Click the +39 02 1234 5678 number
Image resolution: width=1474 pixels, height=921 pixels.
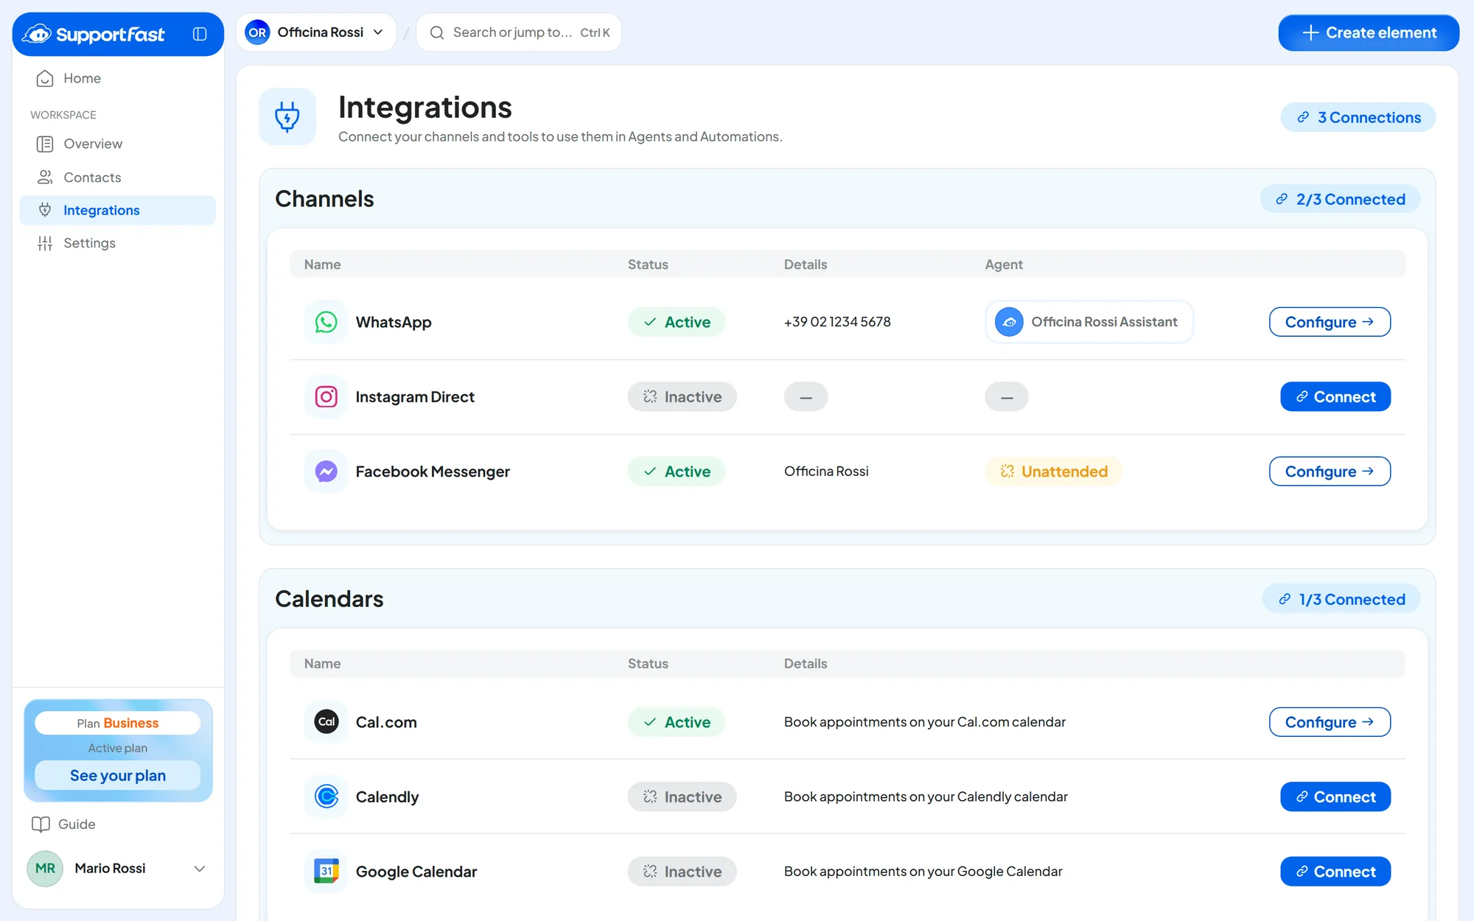click(x=837, y=322)
